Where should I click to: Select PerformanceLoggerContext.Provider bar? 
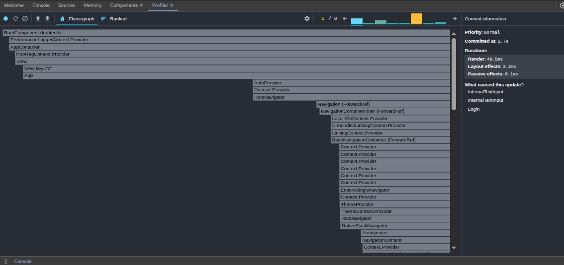click(x=229, y=40)
